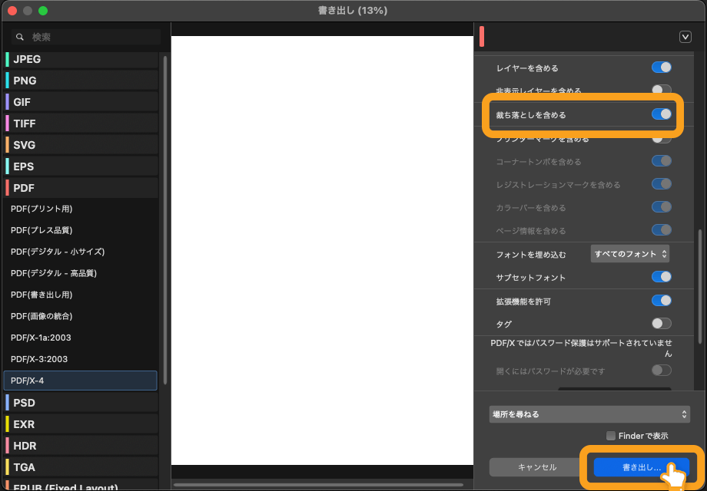Click the キャンセル button

pyautogui.click(x=537, y=467)
